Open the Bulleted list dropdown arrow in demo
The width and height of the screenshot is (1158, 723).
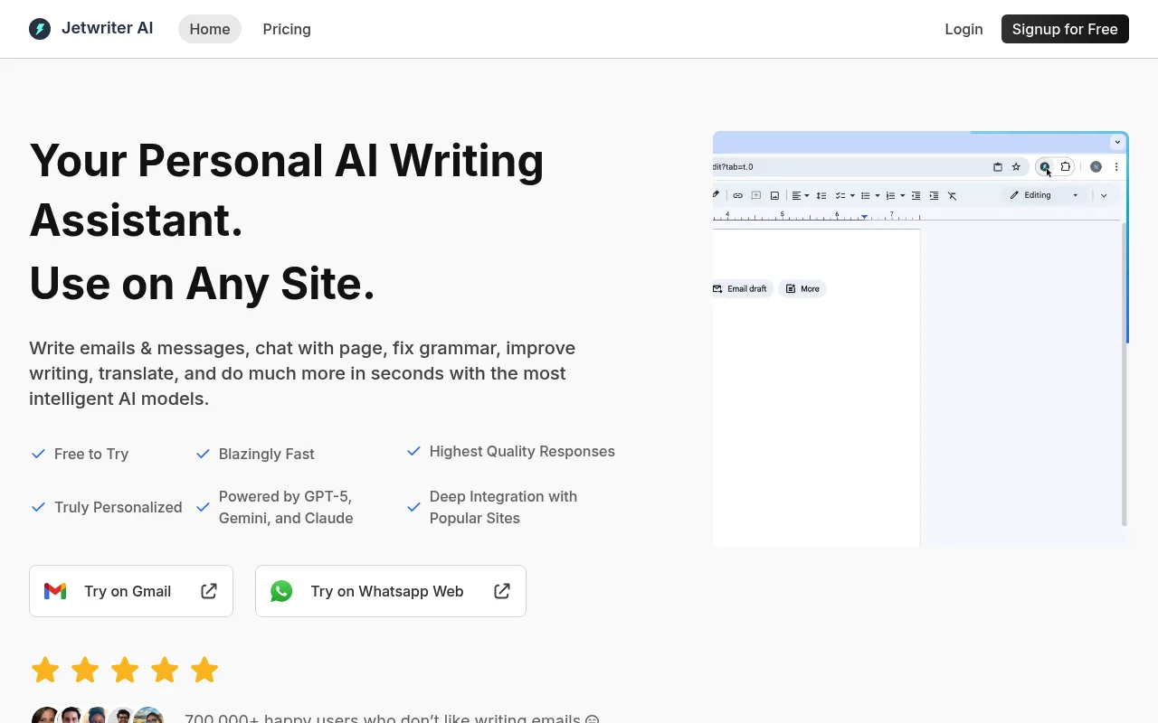pos(878,195)
